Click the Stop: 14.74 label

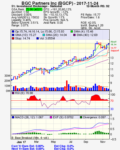click(x=22, y=38)
